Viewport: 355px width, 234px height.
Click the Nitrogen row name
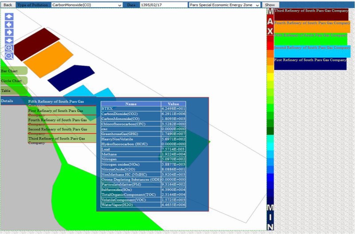pos(109,159)
